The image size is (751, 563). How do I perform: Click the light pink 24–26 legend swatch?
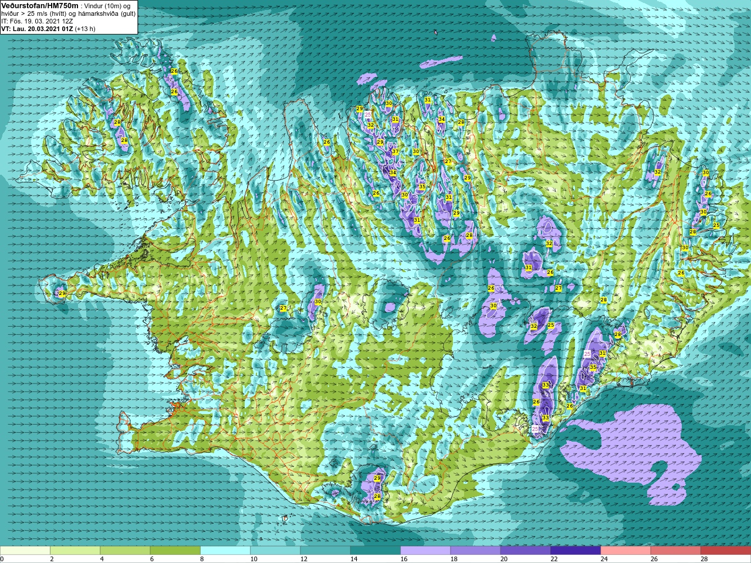[x=626, y=551]
